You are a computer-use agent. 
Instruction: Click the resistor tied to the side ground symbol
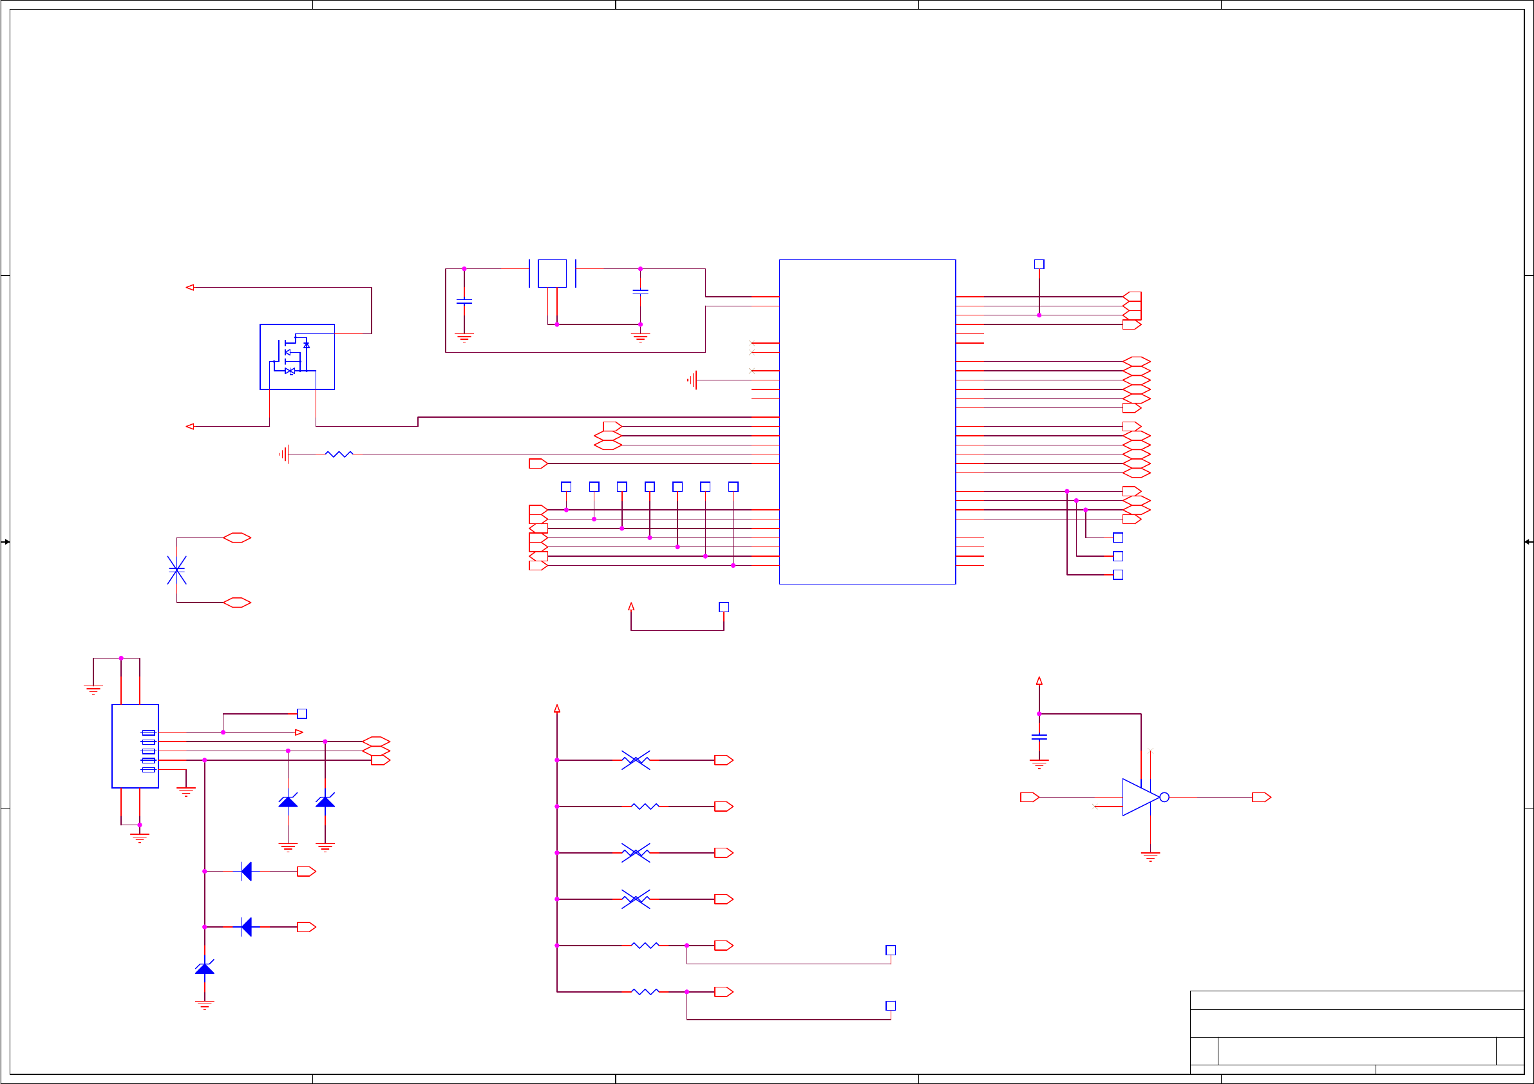pyautogui.click(x=339, y=454)
